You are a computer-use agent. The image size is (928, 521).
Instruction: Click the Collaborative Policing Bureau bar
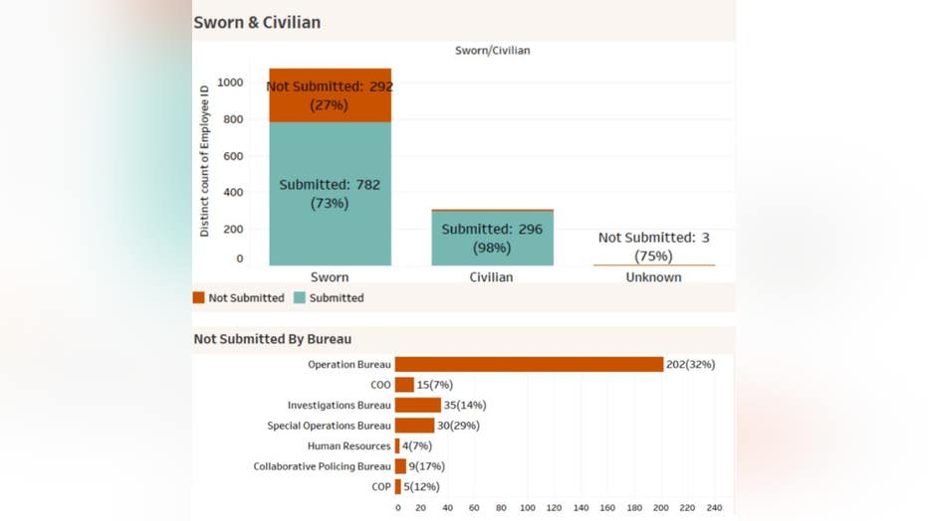coord(400,466)
